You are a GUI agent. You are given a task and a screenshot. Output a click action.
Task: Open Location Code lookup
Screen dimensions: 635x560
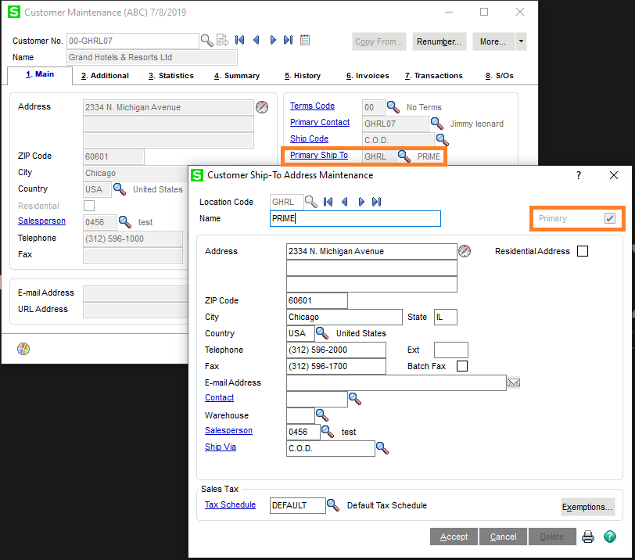click(311, 202)
